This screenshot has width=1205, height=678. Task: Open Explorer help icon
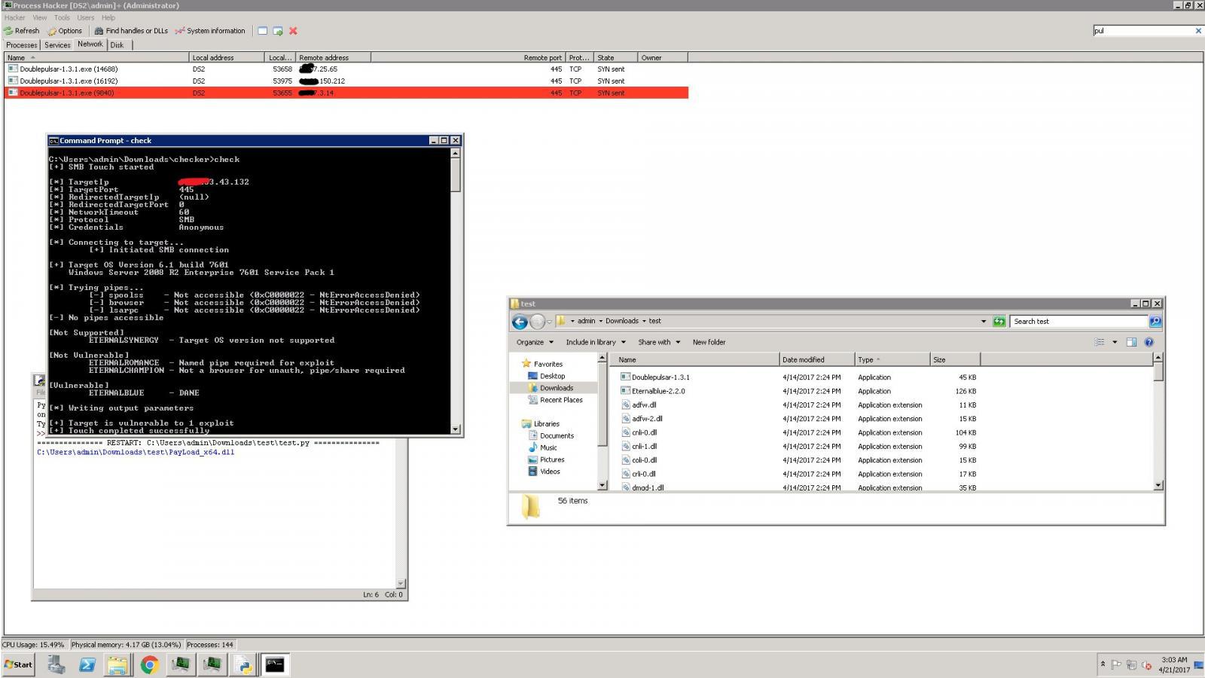tap(1149, 342)
